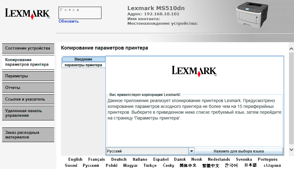Choose Italiano language link

[x=140, y=160]
